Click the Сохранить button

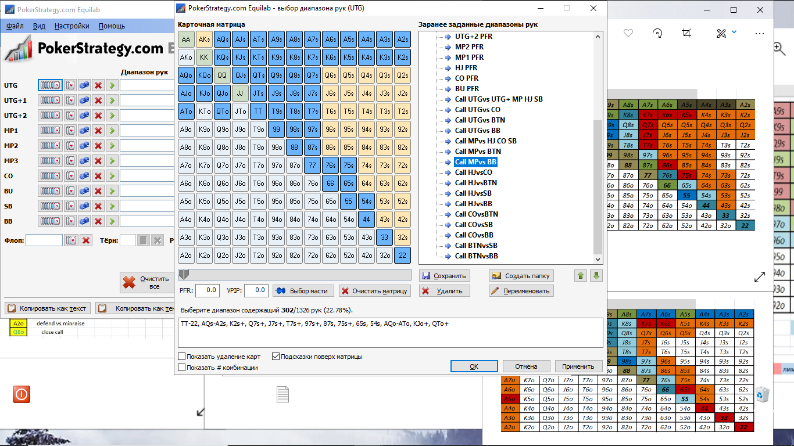(445, 276)
